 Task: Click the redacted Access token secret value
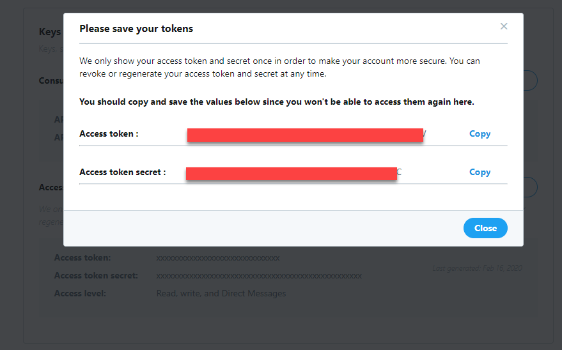pos(292,173)
